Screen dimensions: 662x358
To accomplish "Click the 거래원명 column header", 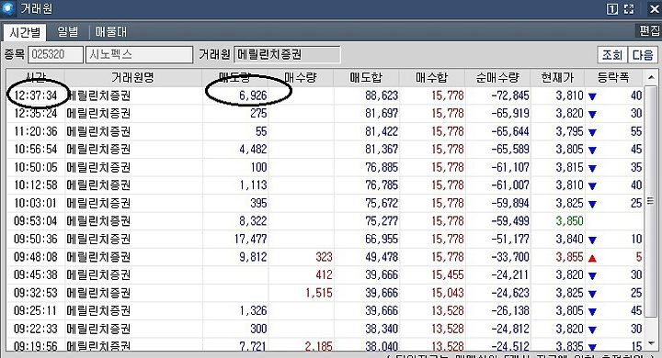I will (x=133, y=78).
